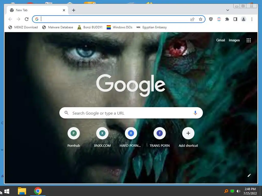
Task: Click the magnifier icon in search box
Action: [x=66, y=113]
